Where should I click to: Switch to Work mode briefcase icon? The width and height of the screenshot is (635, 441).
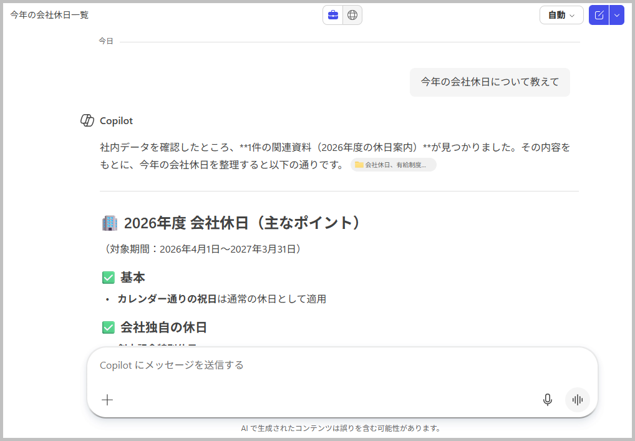click(333, 15)
